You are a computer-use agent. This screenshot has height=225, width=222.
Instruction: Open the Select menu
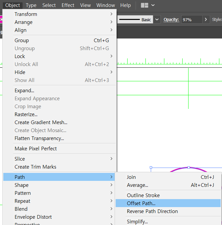(x=49, y=5)
